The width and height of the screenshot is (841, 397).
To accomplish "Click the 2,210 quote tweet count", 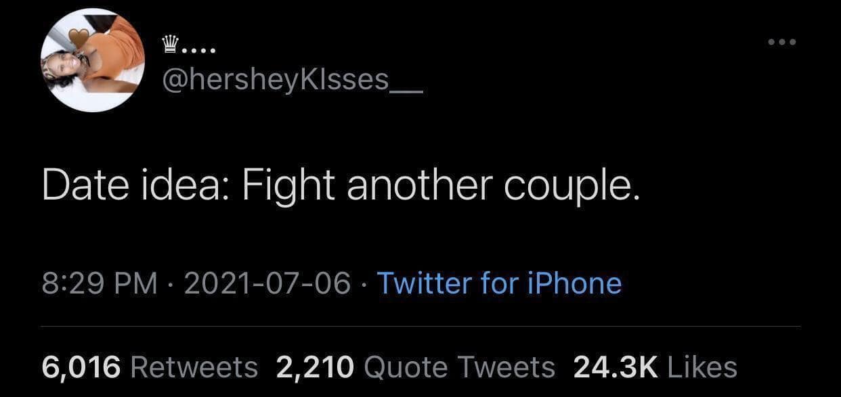I will coord(315,367).
